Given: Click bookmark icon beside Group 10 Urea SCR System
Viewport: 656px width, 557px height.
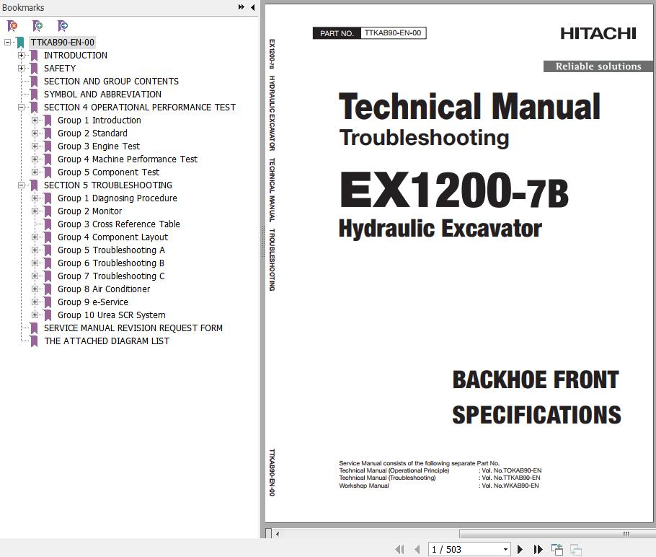Looking at the screenshot, I should 48,315.
